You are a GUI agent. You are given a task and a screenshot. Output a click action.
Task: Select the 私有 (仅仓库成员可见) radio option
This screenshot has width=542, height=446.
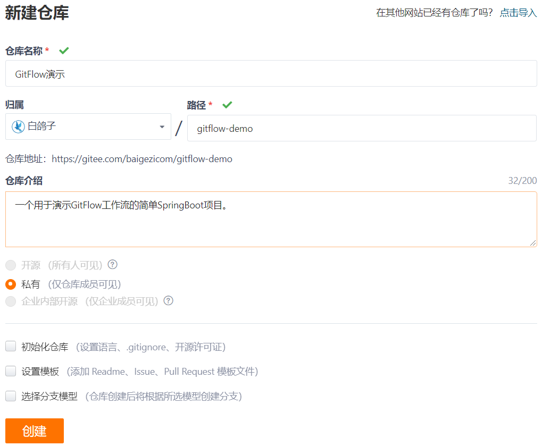[11, 284]
